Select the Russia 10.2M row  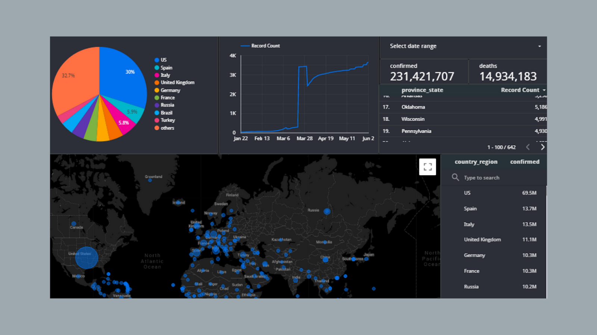pos(494,287)
